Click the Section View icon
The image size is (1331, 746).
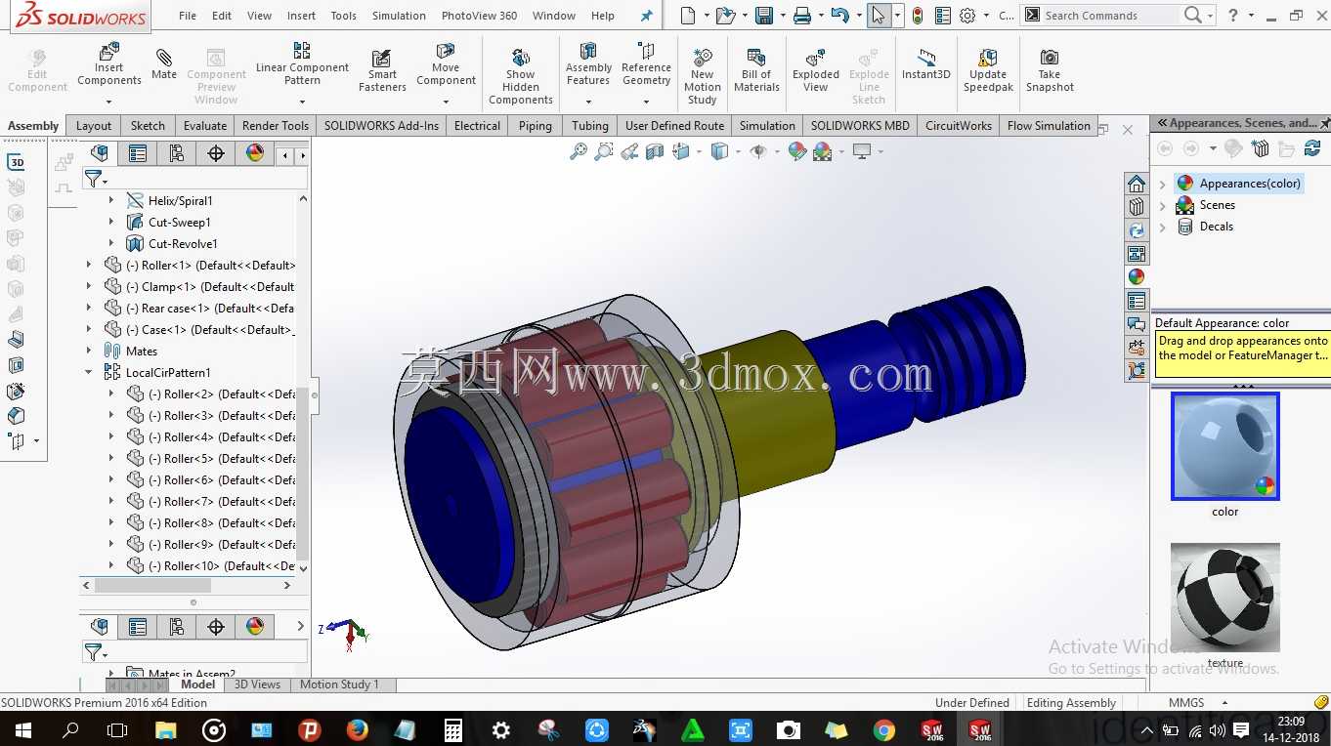point(655,151)
